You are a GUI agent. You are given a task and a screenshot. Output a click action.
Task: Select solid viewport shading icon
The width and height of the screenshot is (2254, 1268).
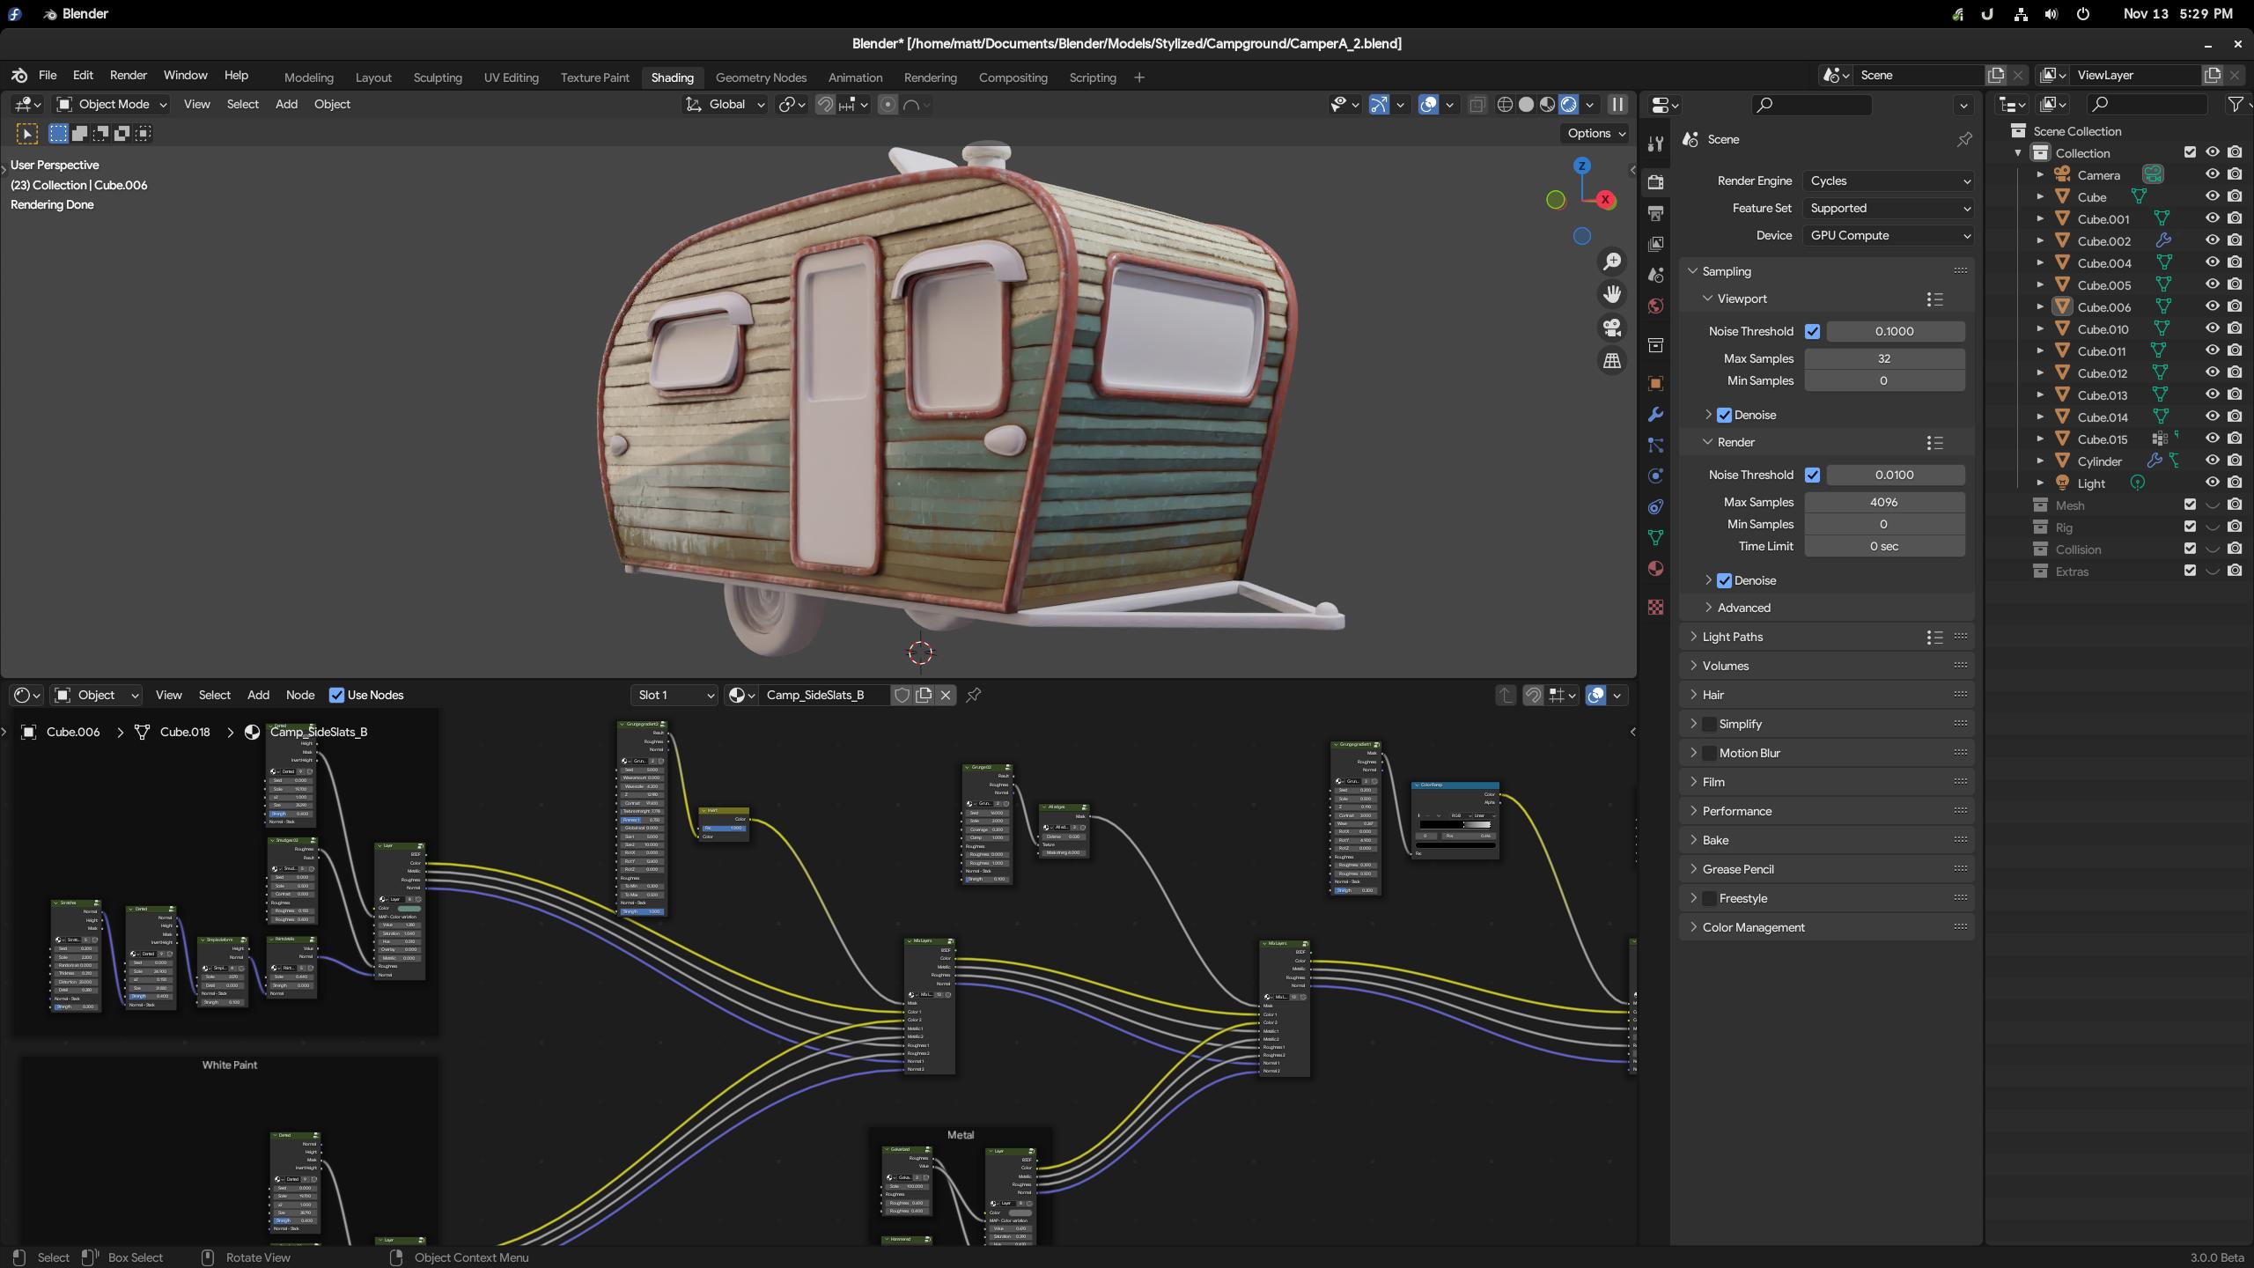point(1526,105)
